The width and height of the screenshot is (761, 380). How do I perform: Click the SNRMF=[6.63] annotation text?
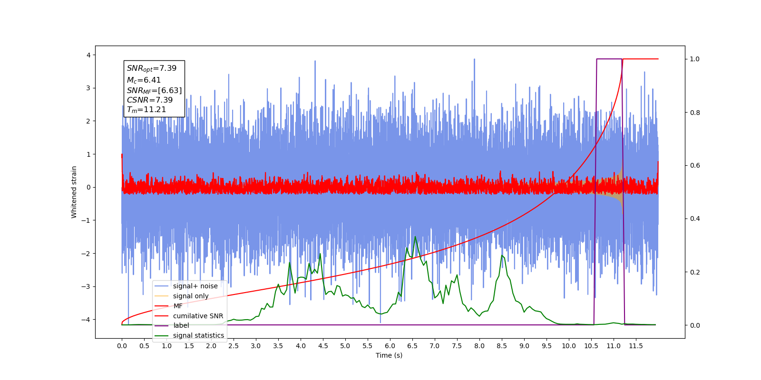(154, 90)
